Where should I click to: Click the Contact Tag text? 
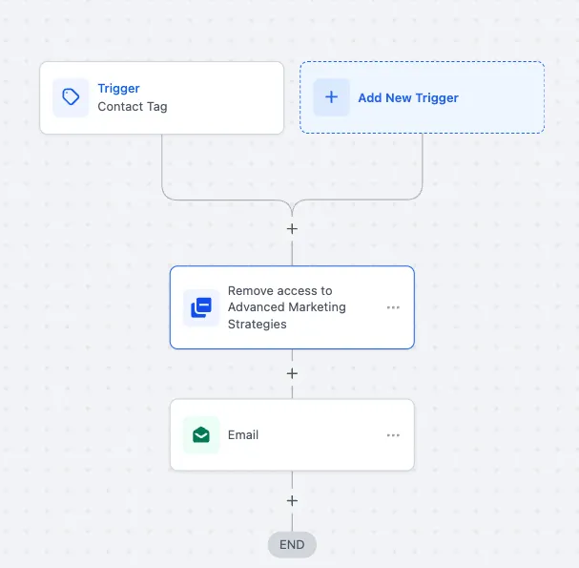pos(133,107)
